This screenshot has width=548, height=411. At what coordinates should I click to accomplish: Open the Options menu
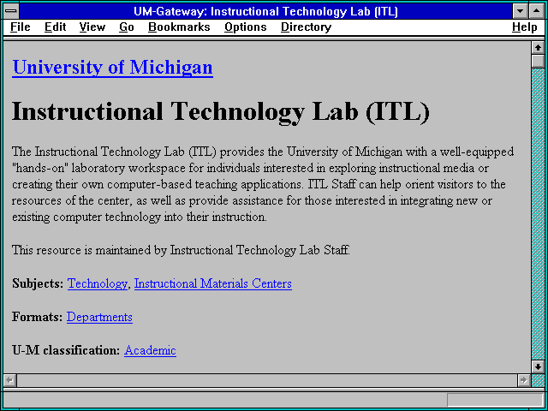[246, 27]
